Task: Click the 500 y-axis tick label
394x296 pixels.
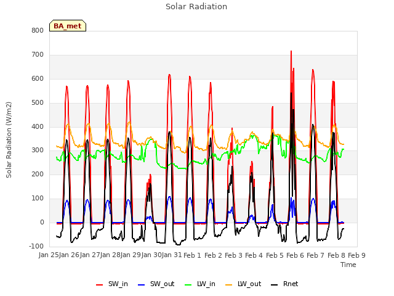Action: click(38, 103)
